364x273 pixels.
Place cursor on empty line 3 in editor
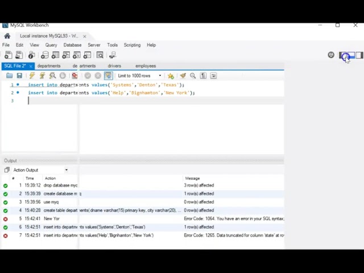coord(155,101)
